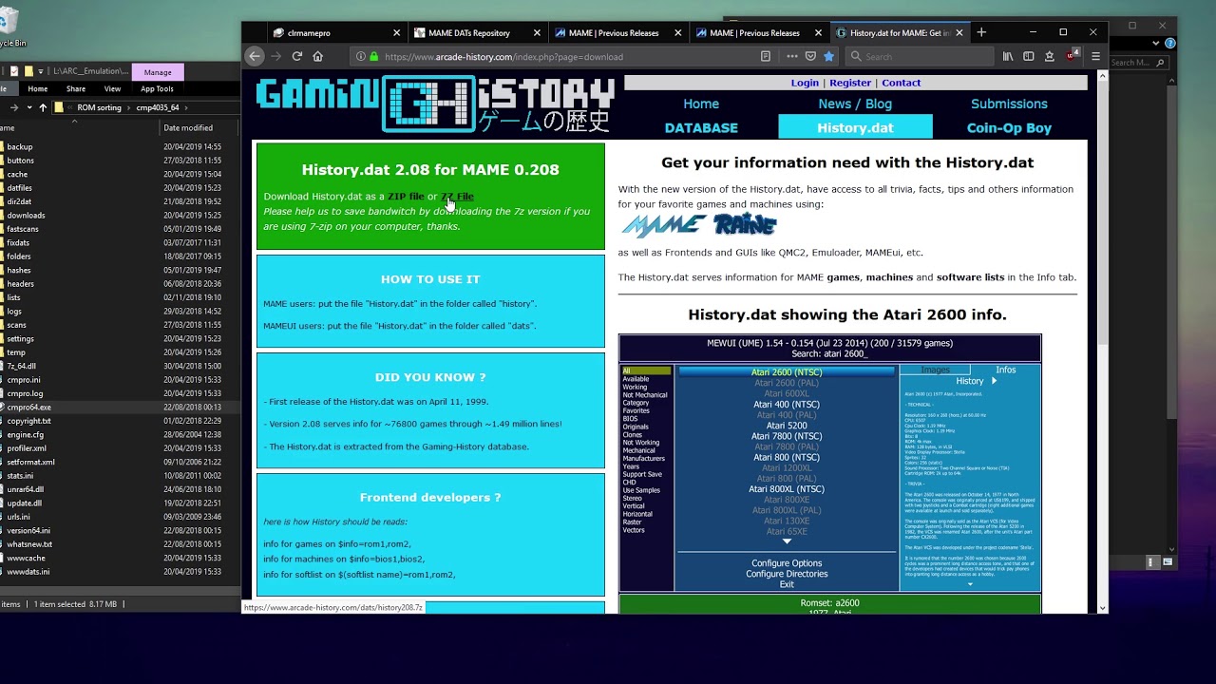
Task: Click the Firefox address bar URL
Action: [x=503, y=57]
